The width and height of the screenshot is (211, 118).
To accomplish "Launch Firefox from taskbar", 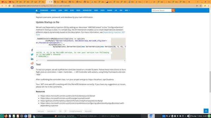I will point(6,116).
